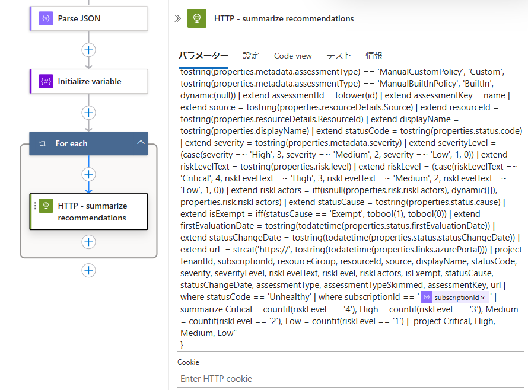Click the HTTP globe icon in the workflow card
Viewport: 528px width, 390px height.
[x=46, y=206]
